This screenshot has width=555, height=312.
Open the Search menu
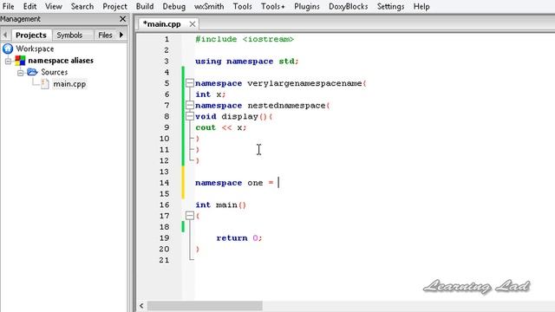[x=82, y=6]
